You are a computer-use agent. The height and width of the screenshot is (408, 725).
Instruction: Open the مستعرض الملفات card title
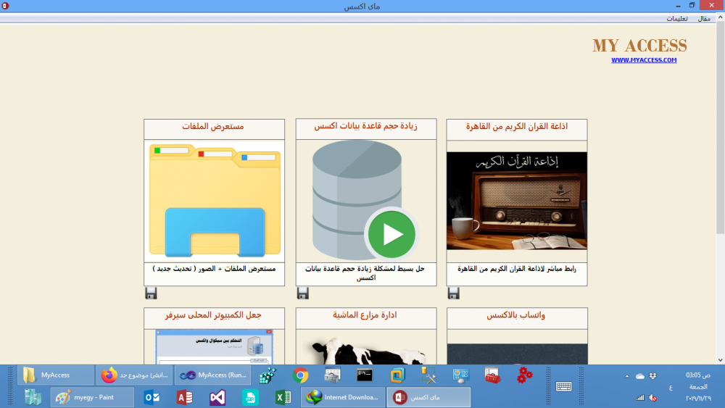[x=213, y=126]
